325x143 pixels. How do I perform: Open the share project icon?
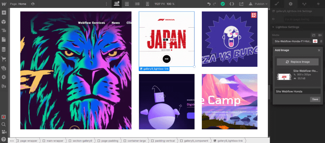click(x=241, y=4)
